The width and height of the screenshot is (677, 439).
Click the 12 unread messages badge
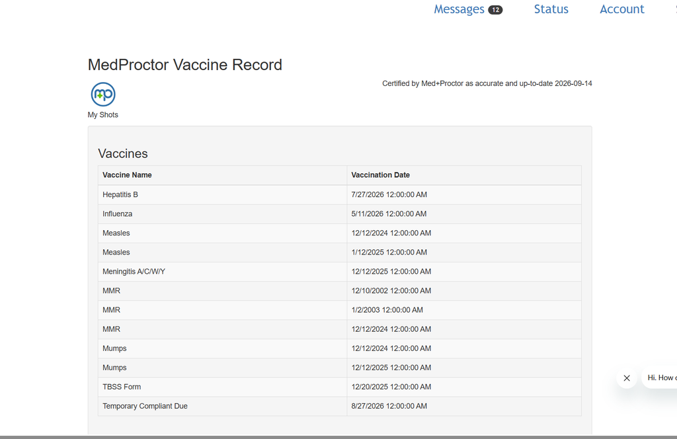click(x=495, y=9)
